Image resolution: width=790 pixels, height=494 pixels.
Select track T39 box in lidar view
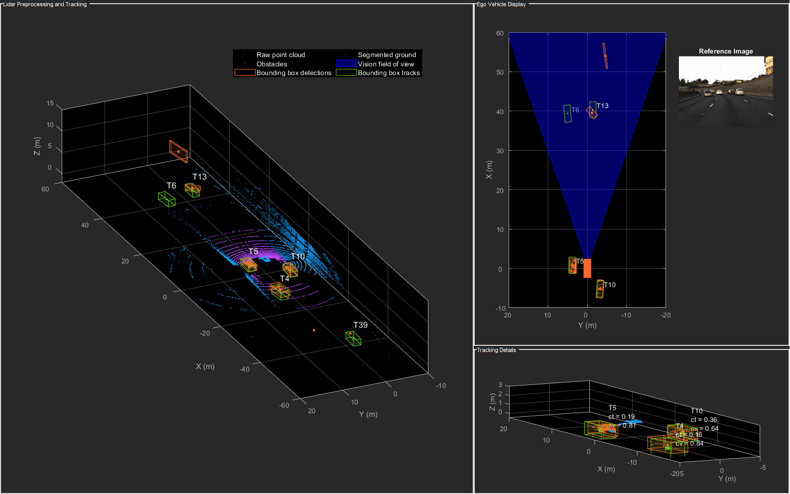[353, 338]
